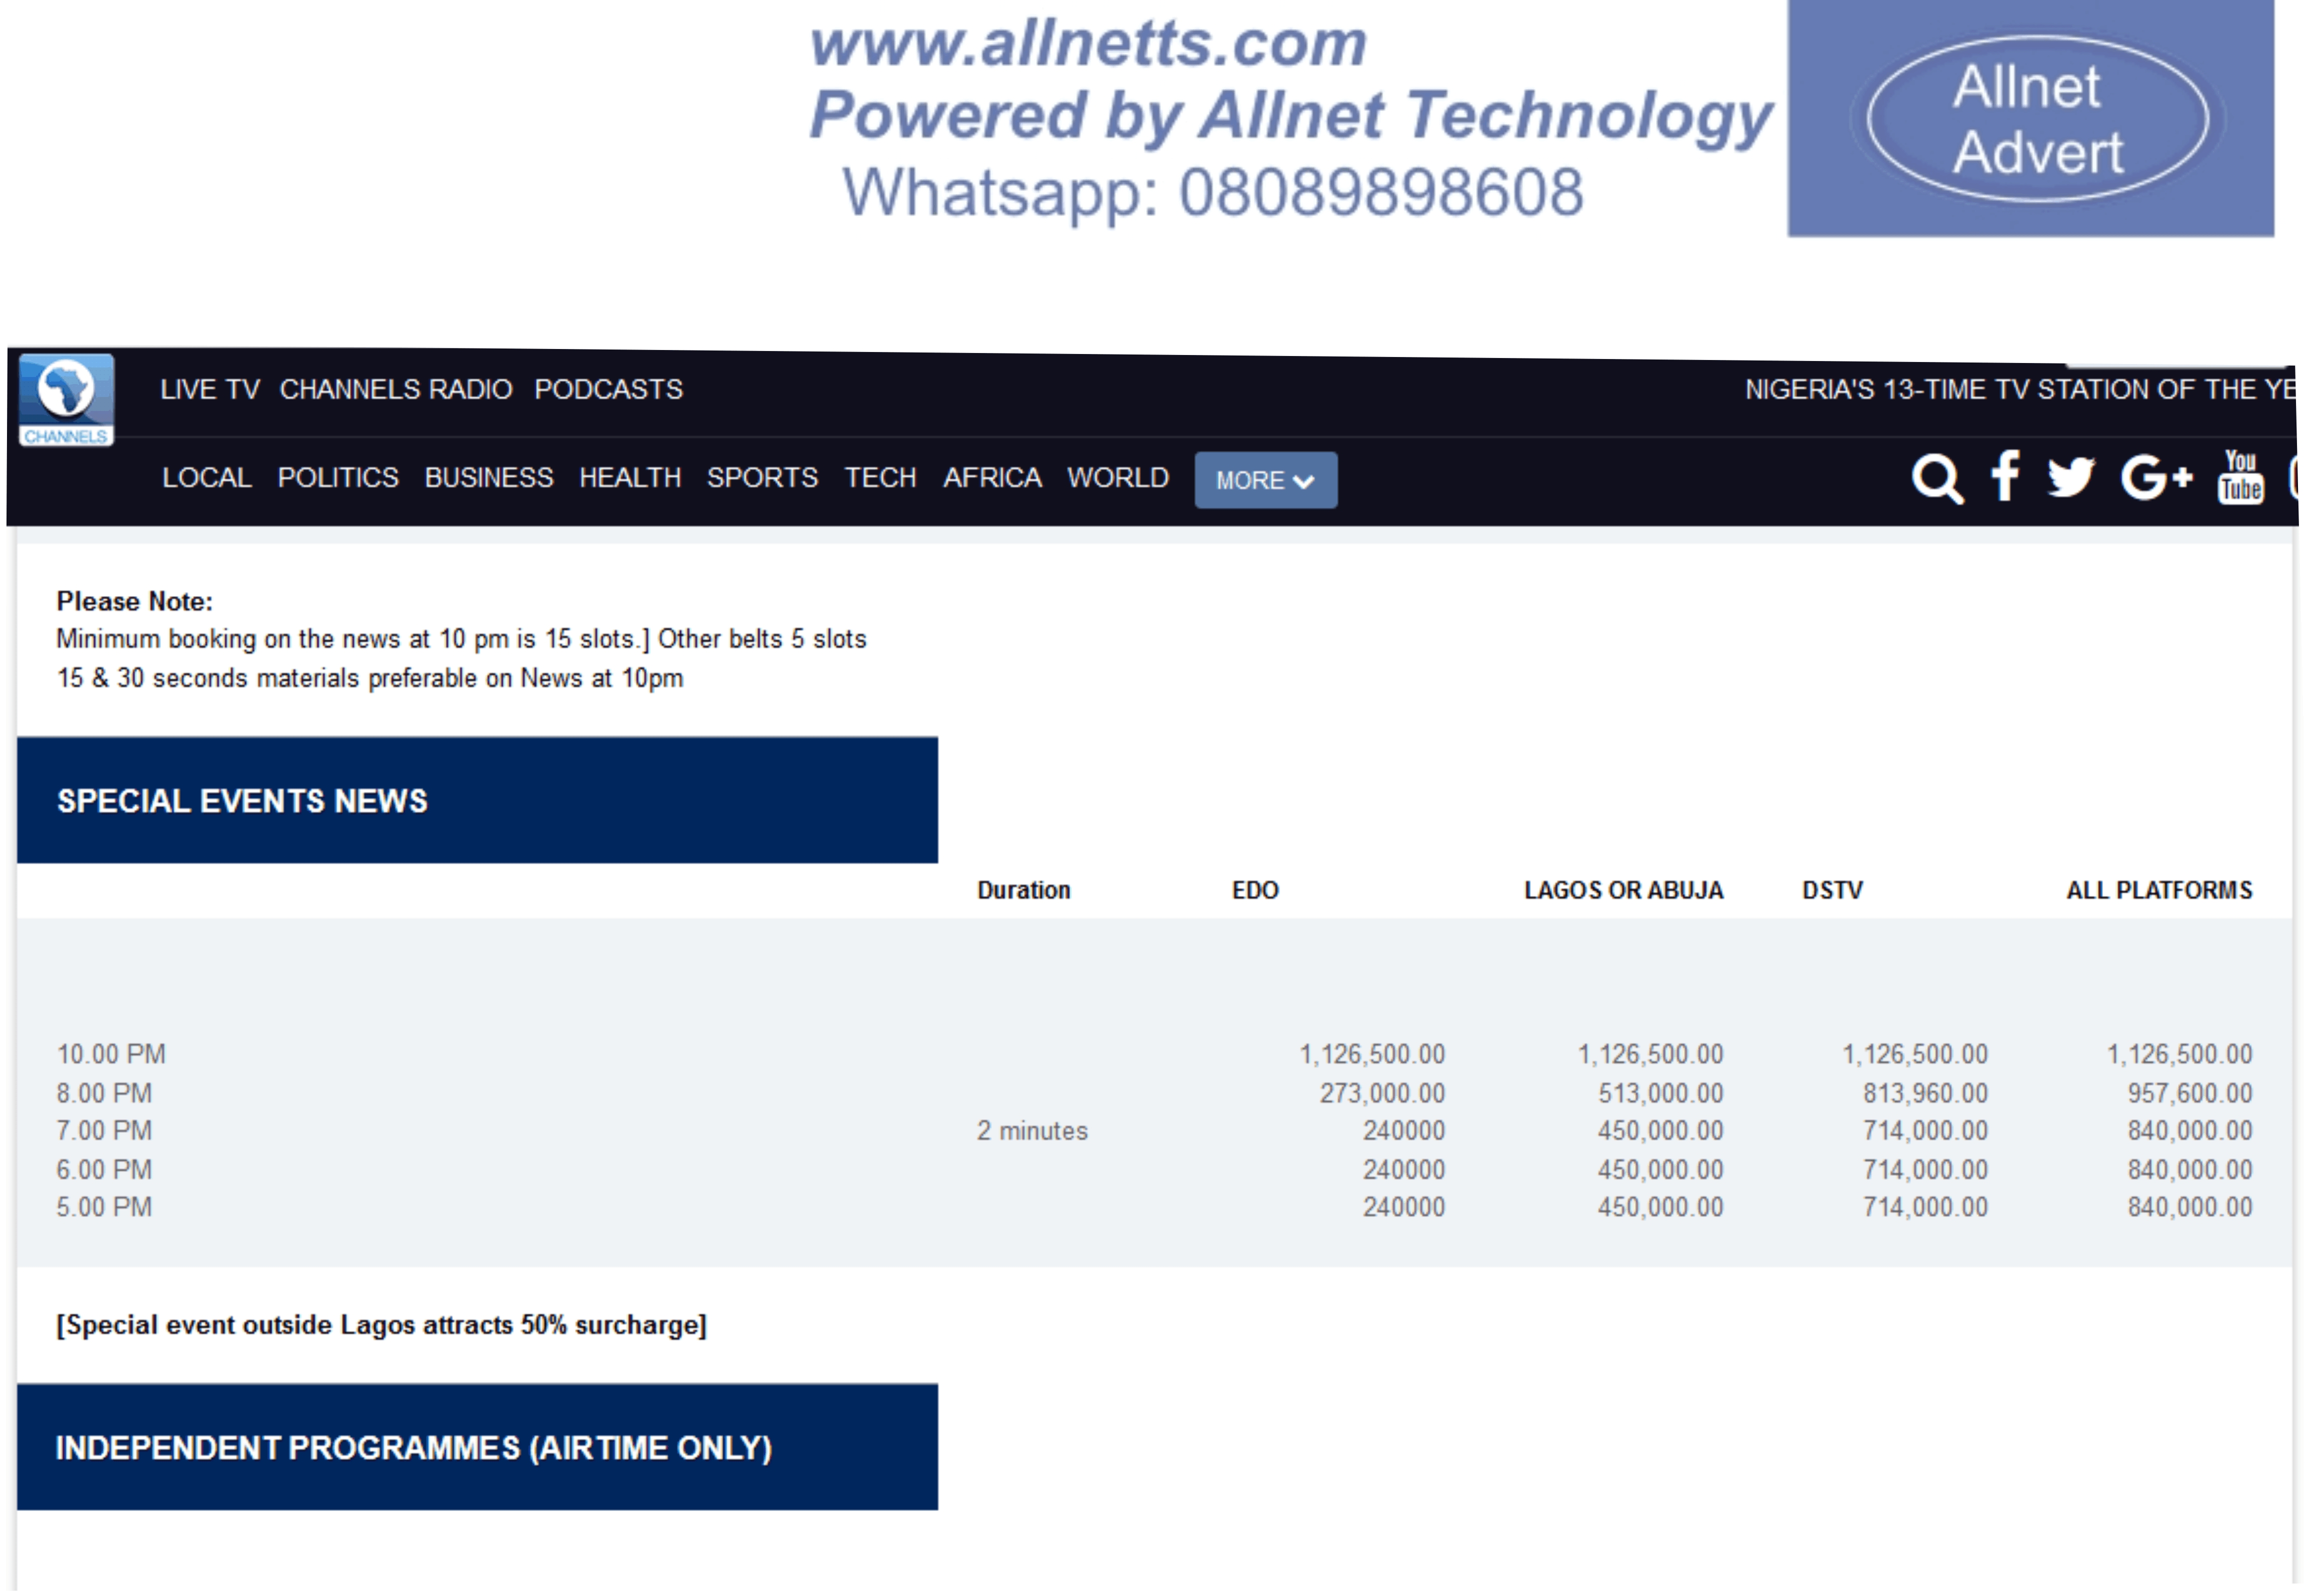
Task: Click the Allnet Advert oval logo
Action: click(x=2036, y=119)
